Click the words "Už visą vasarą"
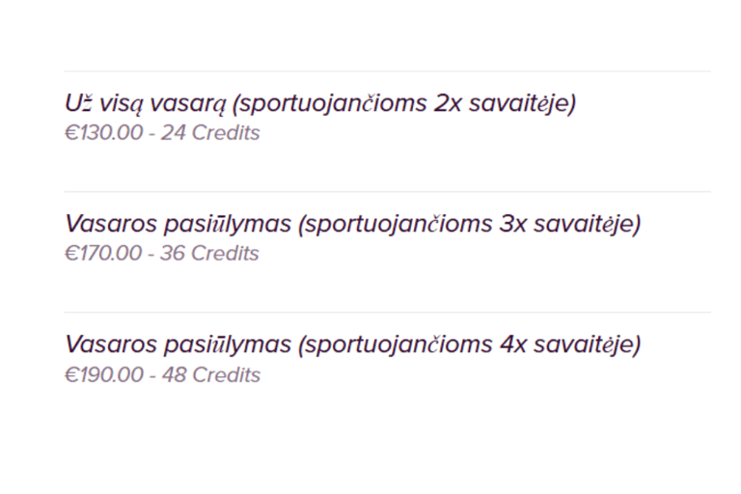Viewport: 741px width, 494px height. (x=146, y=104)
